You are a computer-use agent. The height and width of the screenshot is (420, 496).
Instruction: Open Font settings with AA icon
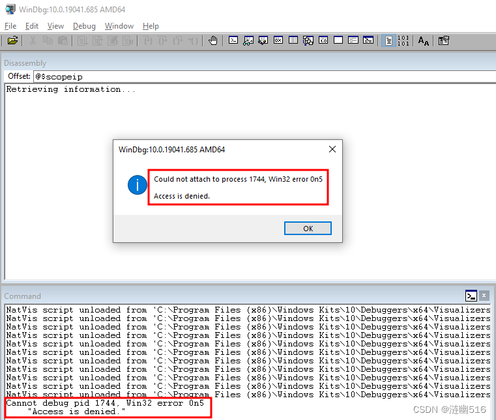(423, 40)
